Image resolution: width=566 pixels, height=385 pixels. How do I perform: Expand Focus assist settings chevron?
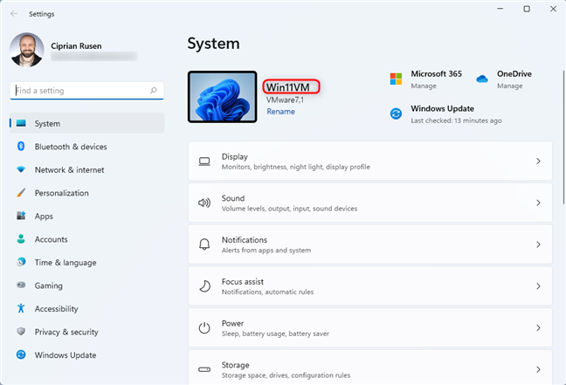[x=538, y=286]
